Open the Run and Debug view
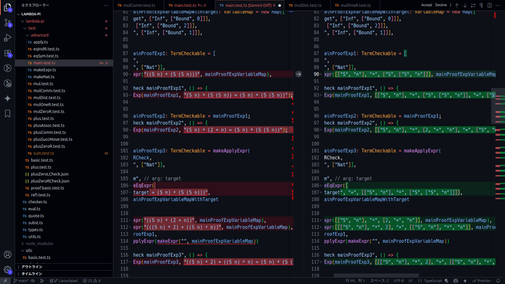Viewport: 505px width, 284px height. pos(8,37)
